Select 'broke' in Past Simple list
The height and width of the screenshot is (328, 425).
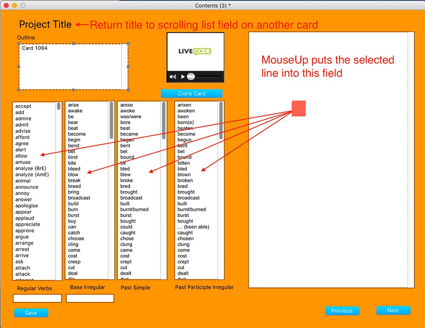pyautogui.click(x=127, y=180)
